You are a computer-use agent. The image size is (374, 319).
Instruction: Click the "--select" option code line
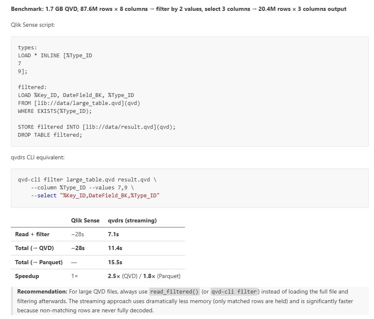click(95, 195)
